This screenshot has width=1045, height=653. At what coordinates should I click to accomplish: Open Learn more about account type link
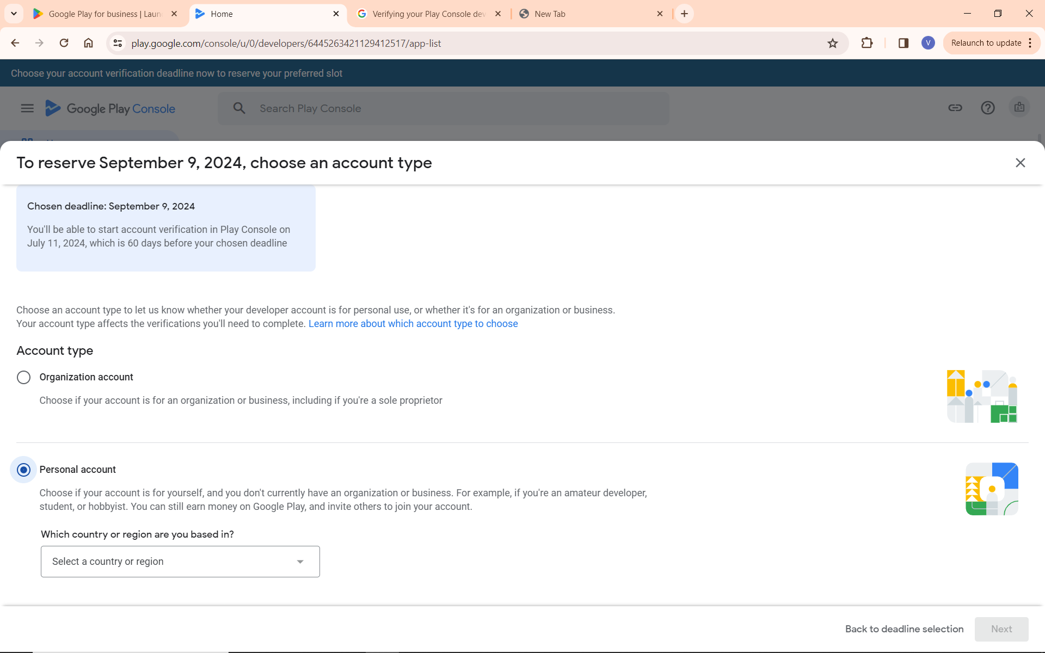(x=413, y=324)
